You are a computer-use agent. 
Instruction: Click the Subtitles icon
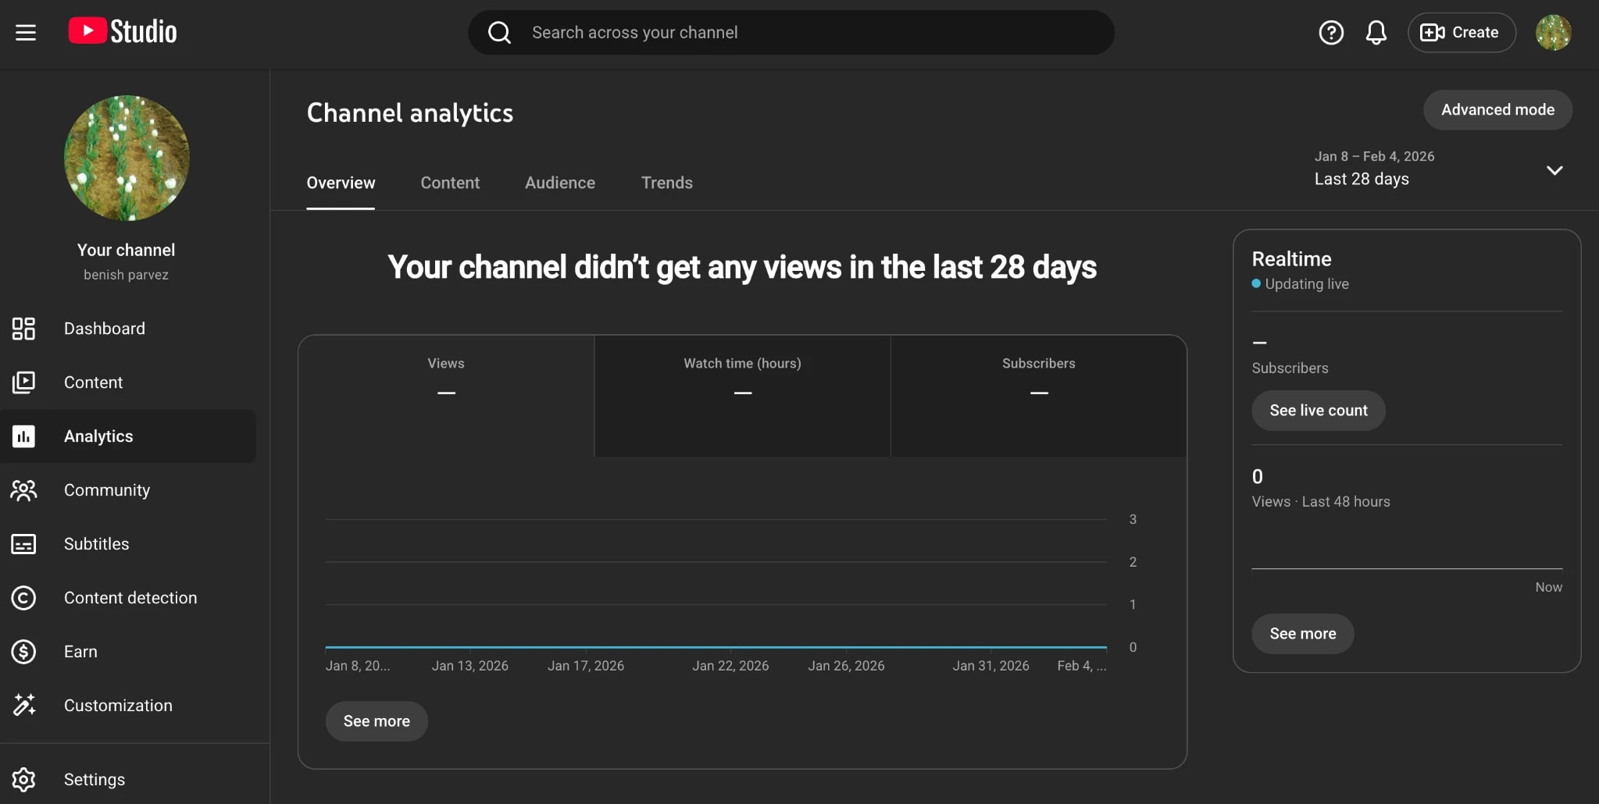tap(23, 544)
